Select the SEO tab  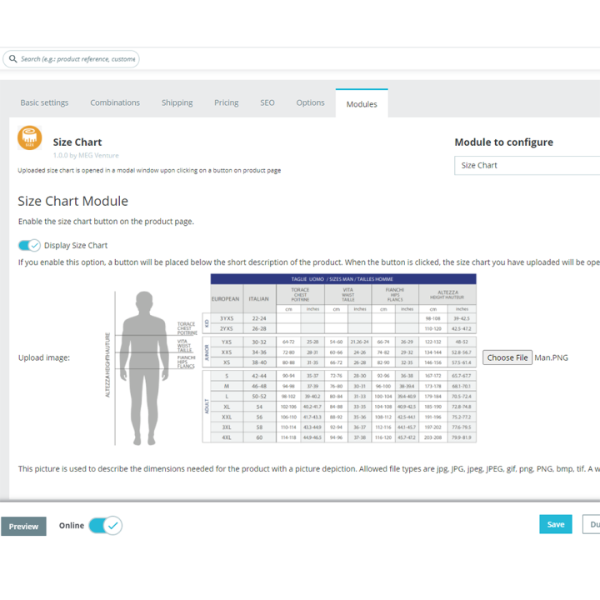[x=267, y=102]
